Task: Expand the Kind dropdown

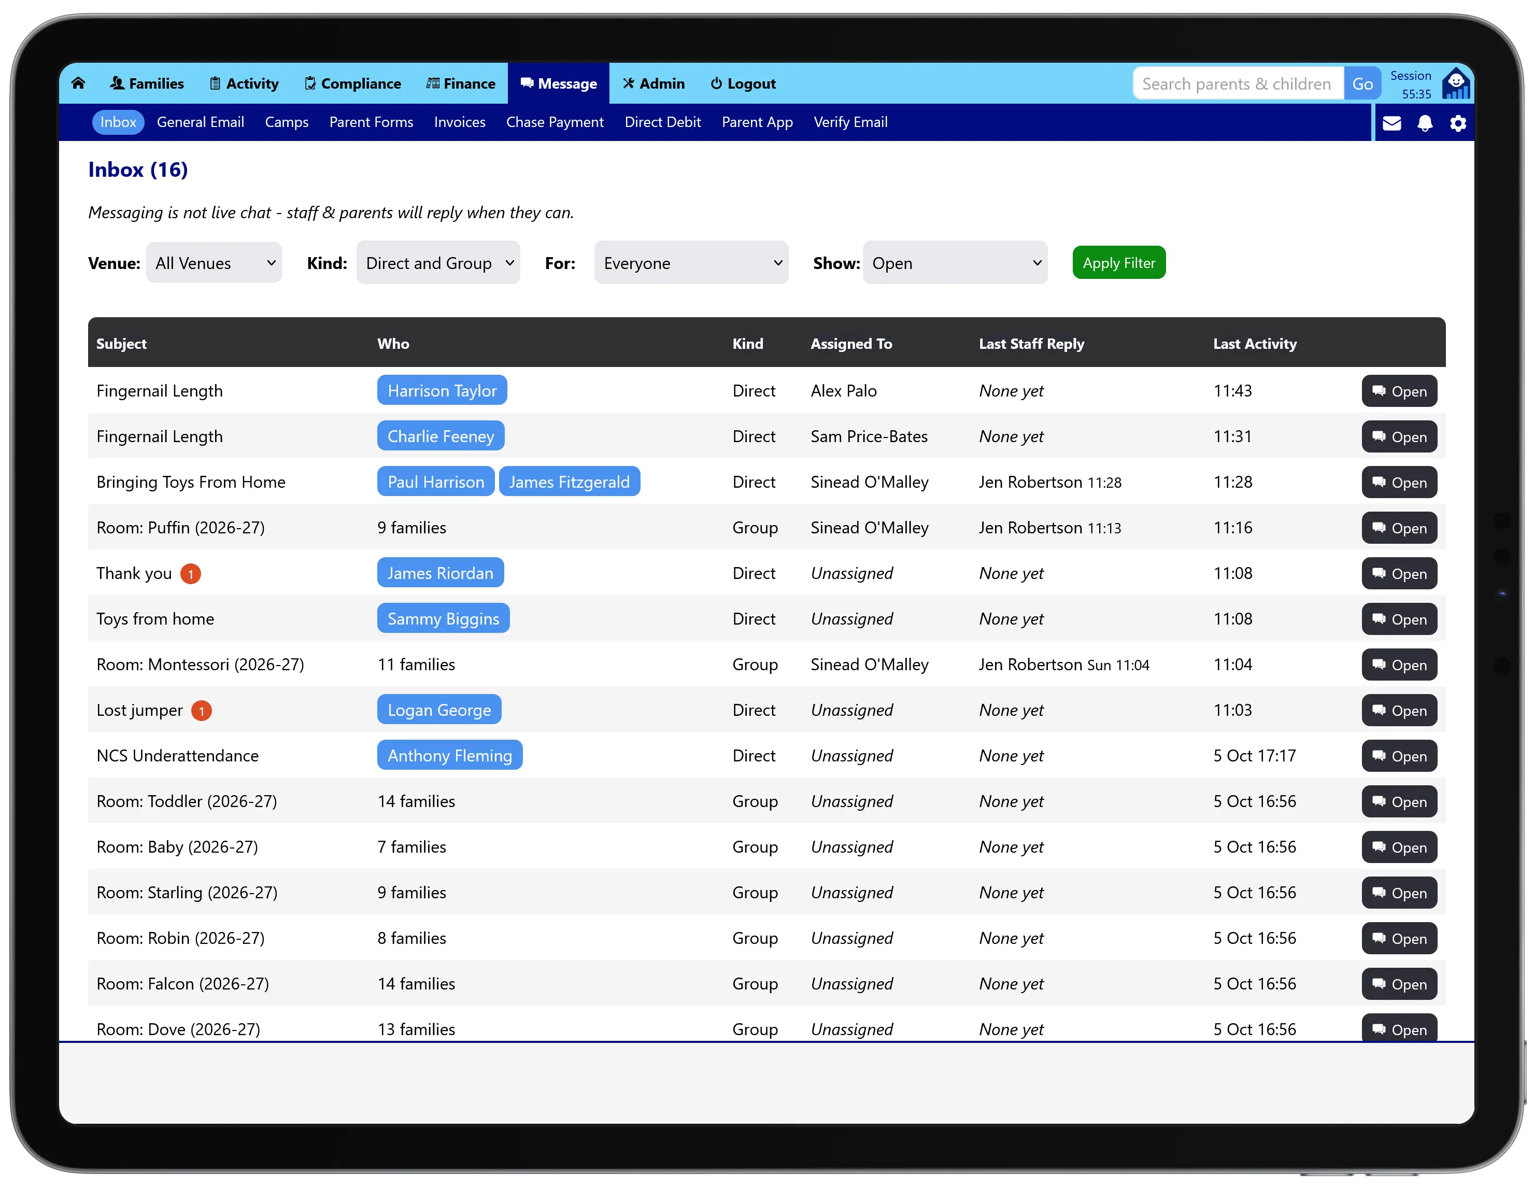Action: click(x=438, y=263)
